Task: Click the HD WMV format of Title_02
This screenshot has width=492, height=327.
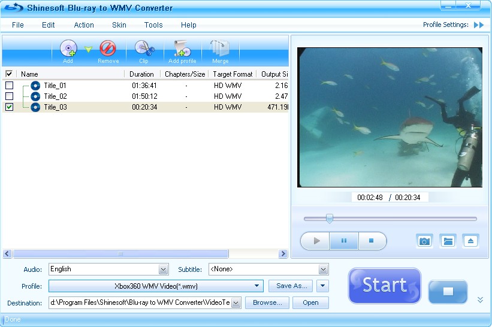Action: click(228, 96)
